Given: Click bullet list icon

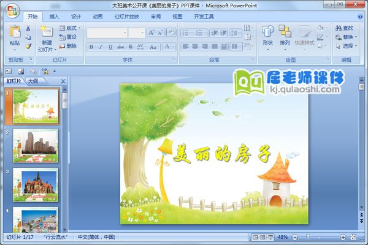Looking at the screenshot, I should (x=187, y=33).
